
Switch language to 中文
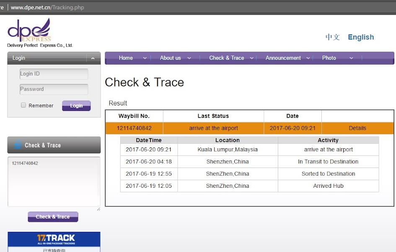pyautogui.click(x=332, y=37)
